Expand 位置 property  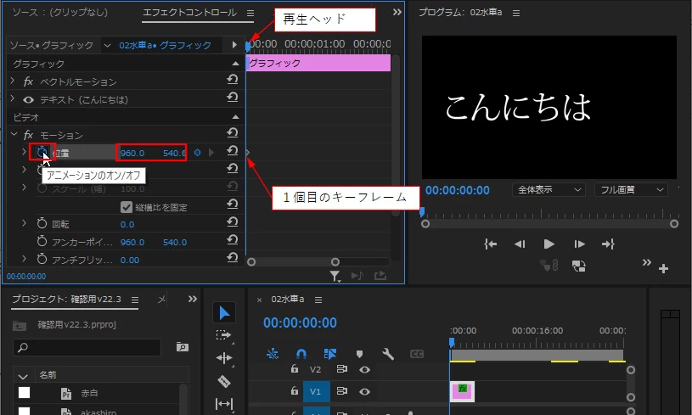click(25, 152)
